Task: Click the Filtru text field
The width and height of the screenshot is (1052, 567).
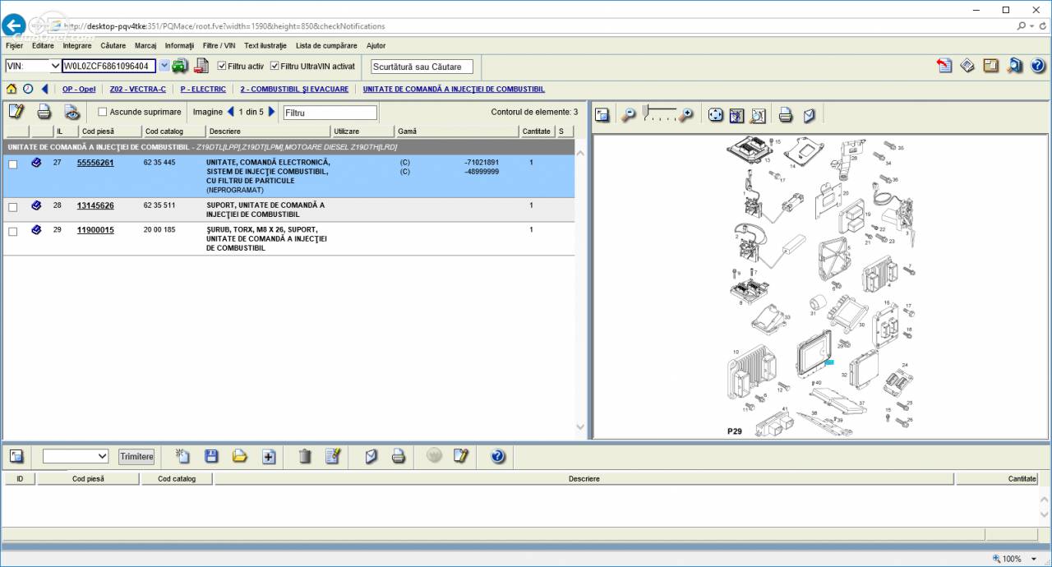Action: [x=330, y=113]
